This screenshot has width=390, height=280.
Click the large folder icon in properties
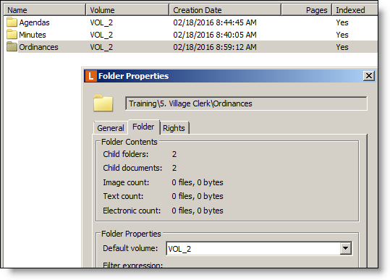click(103, 103)
